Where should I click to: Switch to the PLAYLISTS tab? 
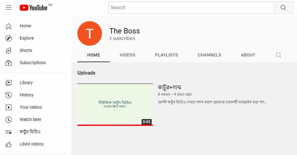coord(166,55)
